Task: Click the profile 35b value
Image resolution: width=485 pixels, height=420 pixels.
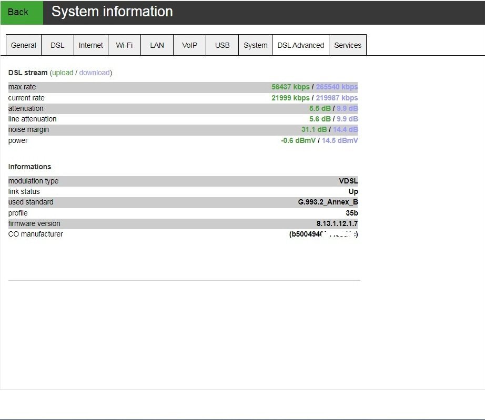Action: 351,213
